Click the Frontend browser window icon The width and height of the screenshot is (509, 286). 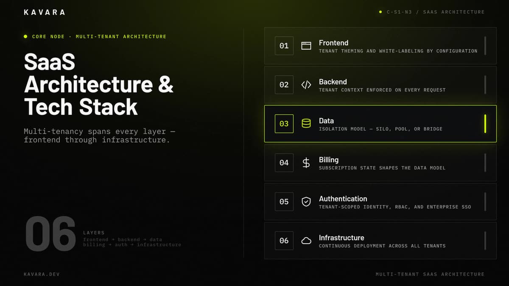[x=306, y=46]
